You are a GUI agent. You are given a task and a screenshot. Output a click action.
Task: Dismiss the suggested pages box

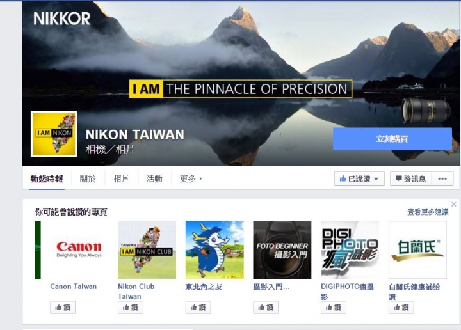(454, 204)
